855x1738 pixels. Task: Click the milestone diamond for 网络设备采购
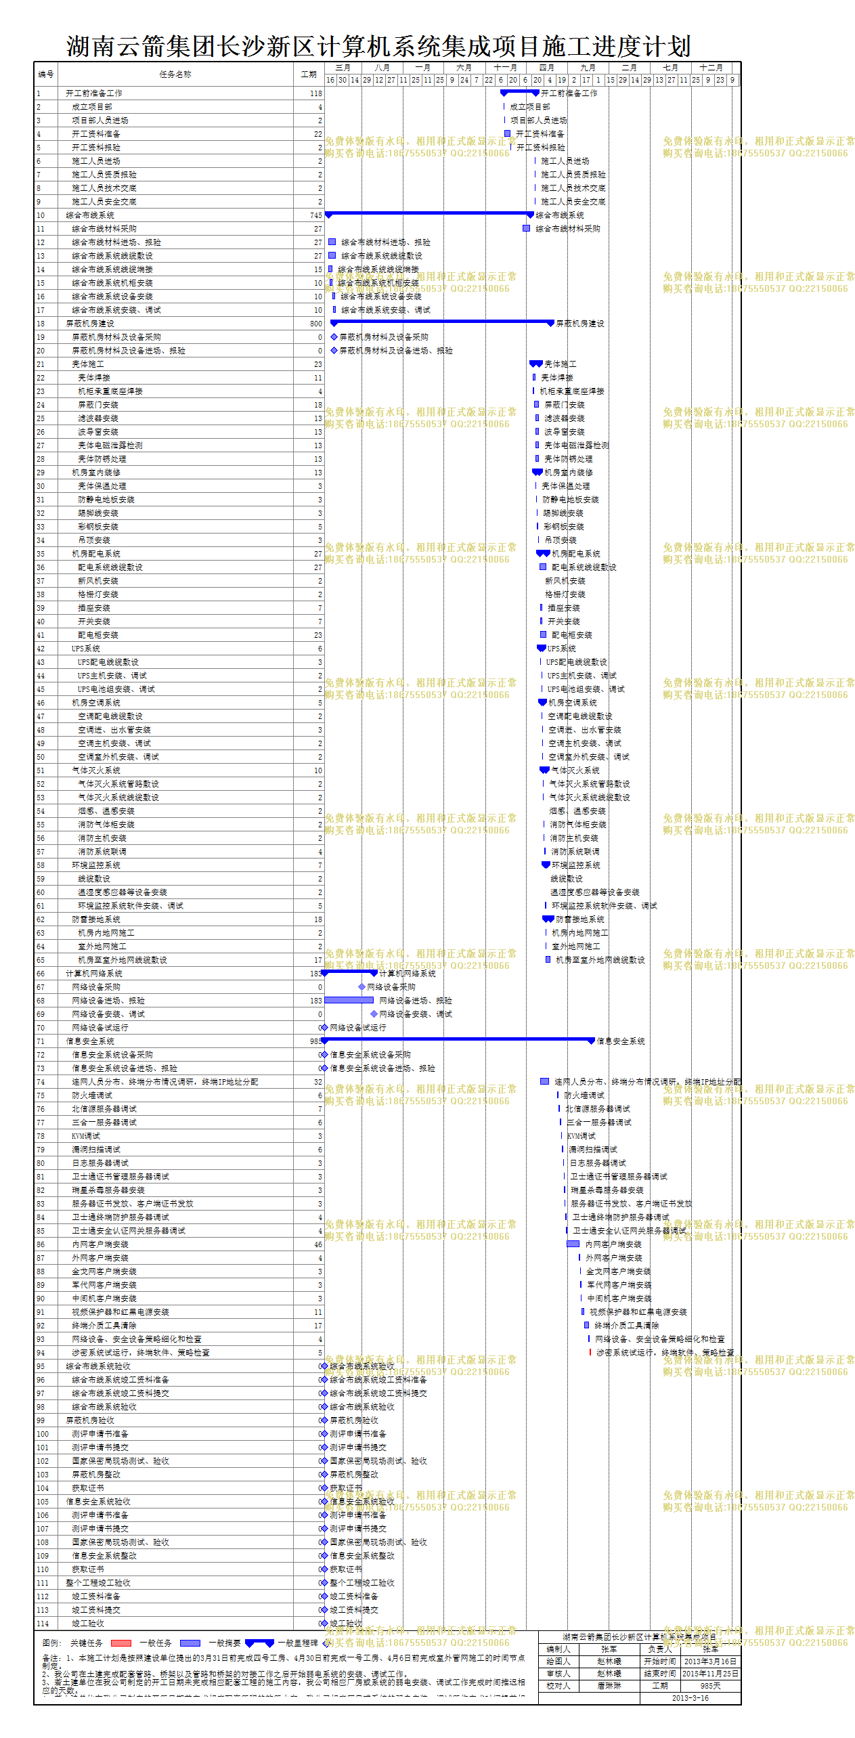click(x=361, y=986)
